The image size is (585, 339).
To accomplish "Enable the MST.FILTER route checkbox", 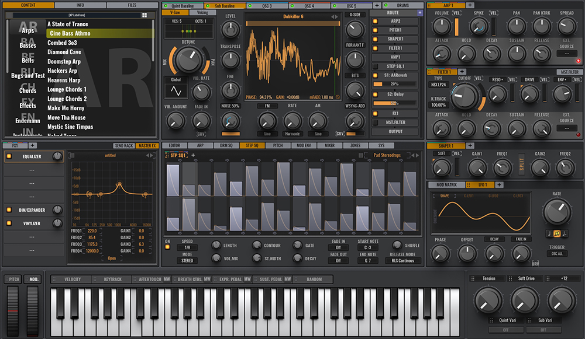I will coord(376,123).
